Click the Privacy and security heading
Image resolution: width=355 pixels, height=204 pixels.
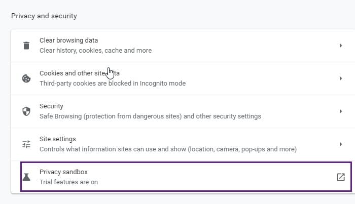pos(44,16)
